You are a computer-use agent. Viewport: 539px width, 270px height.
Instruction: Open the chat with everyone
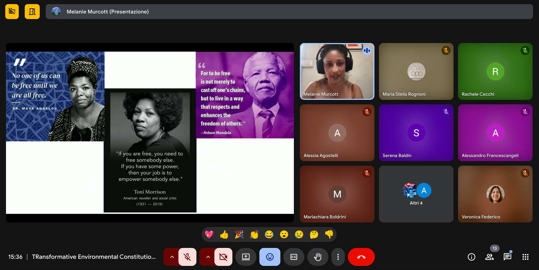click(508, 257)
